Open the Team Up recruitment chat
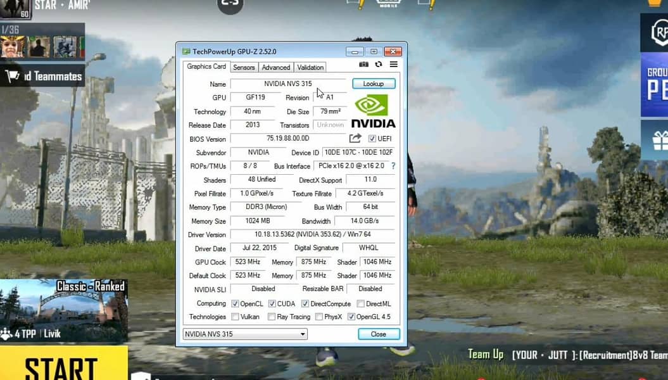 click(567, 355)
